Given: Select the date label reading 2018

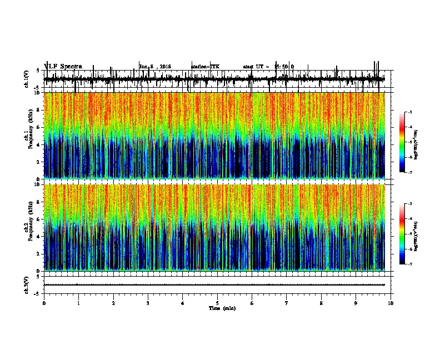Looking at the screenshot, I should 166,67.
